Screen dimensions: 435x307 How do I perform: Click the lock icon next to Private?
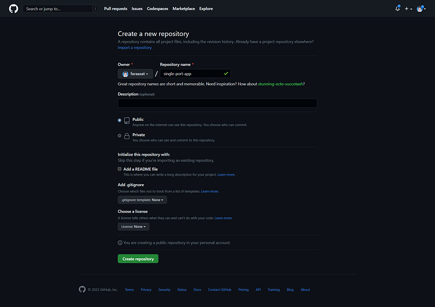(127, 136)
